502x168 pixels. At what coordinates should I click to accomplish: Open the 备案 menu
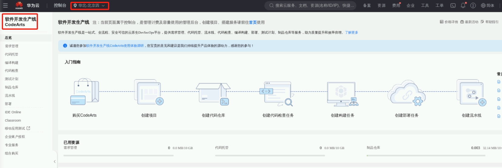pos(367,5)
